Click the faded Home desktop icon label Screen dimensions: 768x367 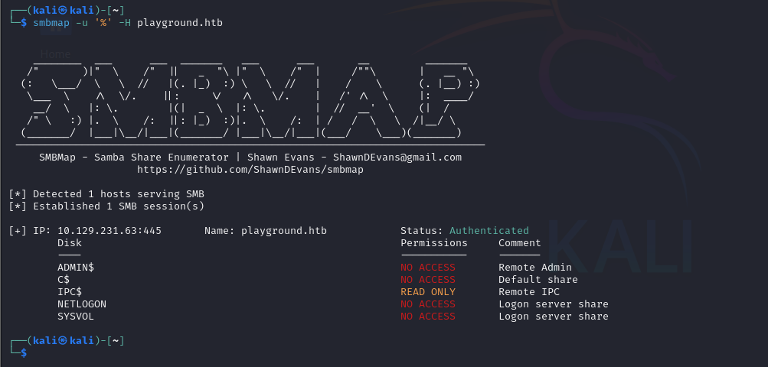55,54
